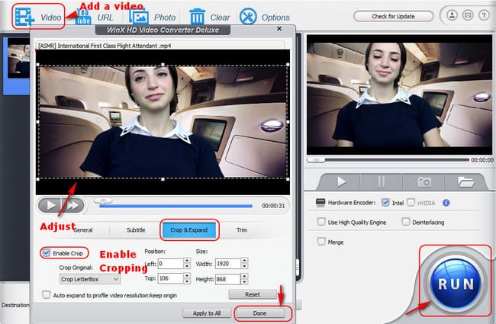
Task: Click the Top position input field
Action: pos(171,278)
